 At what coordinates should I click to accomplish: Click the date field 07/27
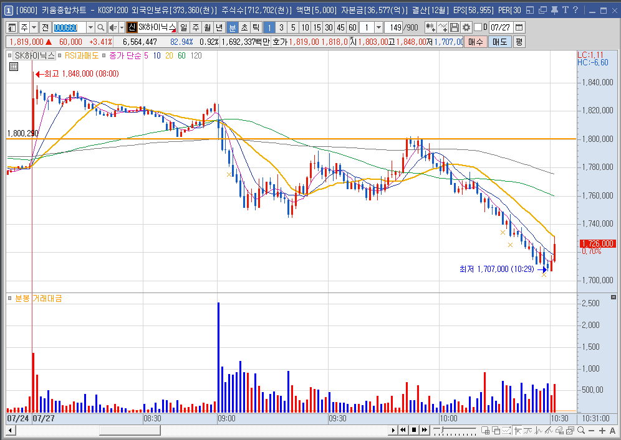pos(501,27)
